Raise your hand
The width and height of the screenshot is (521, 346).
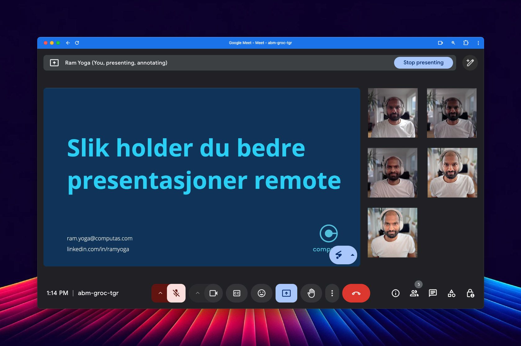pyautogui.click(x=311, y=293)
